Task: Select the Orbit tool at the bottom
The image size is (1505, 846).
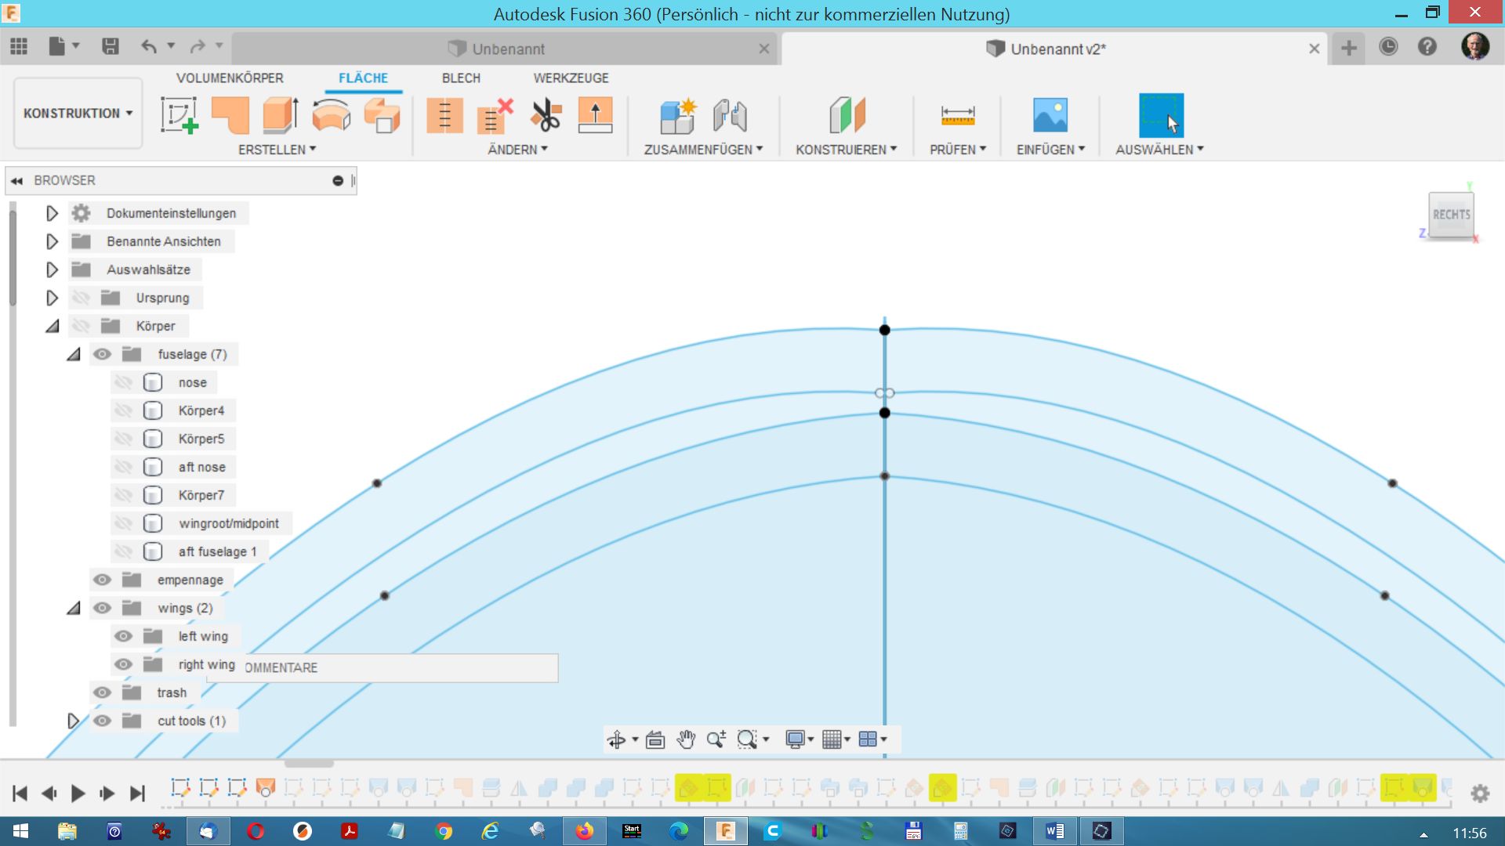Action: [618, 739]
